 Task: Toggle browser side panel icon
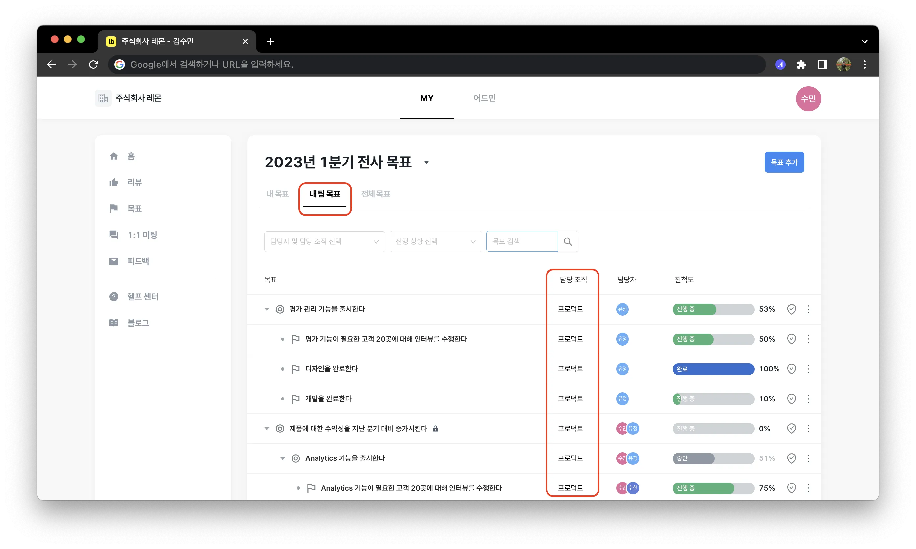click(823, 65)
